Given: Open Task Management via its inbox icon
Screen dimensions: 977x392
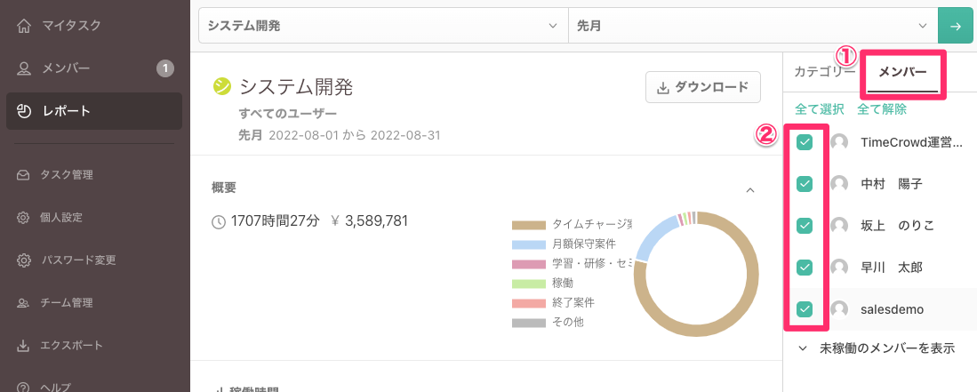Looking at the screenshot, I should click(x=24, y=175).
